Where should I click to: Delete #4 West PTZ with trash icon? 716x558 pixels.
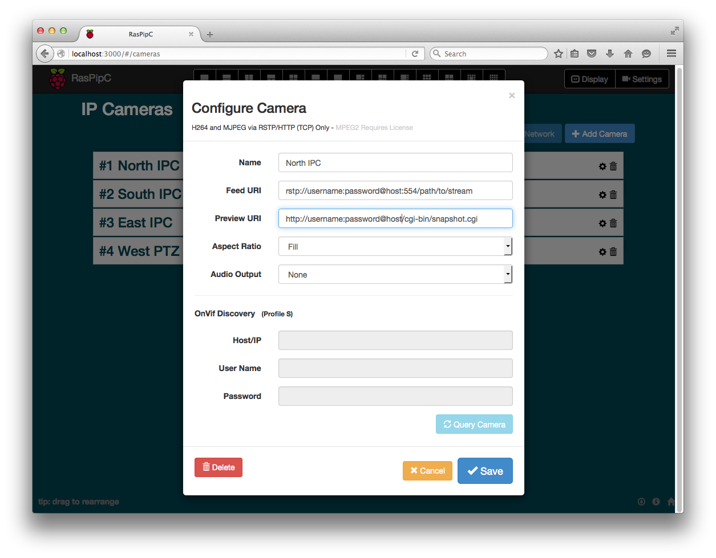(x=613, y=252)
